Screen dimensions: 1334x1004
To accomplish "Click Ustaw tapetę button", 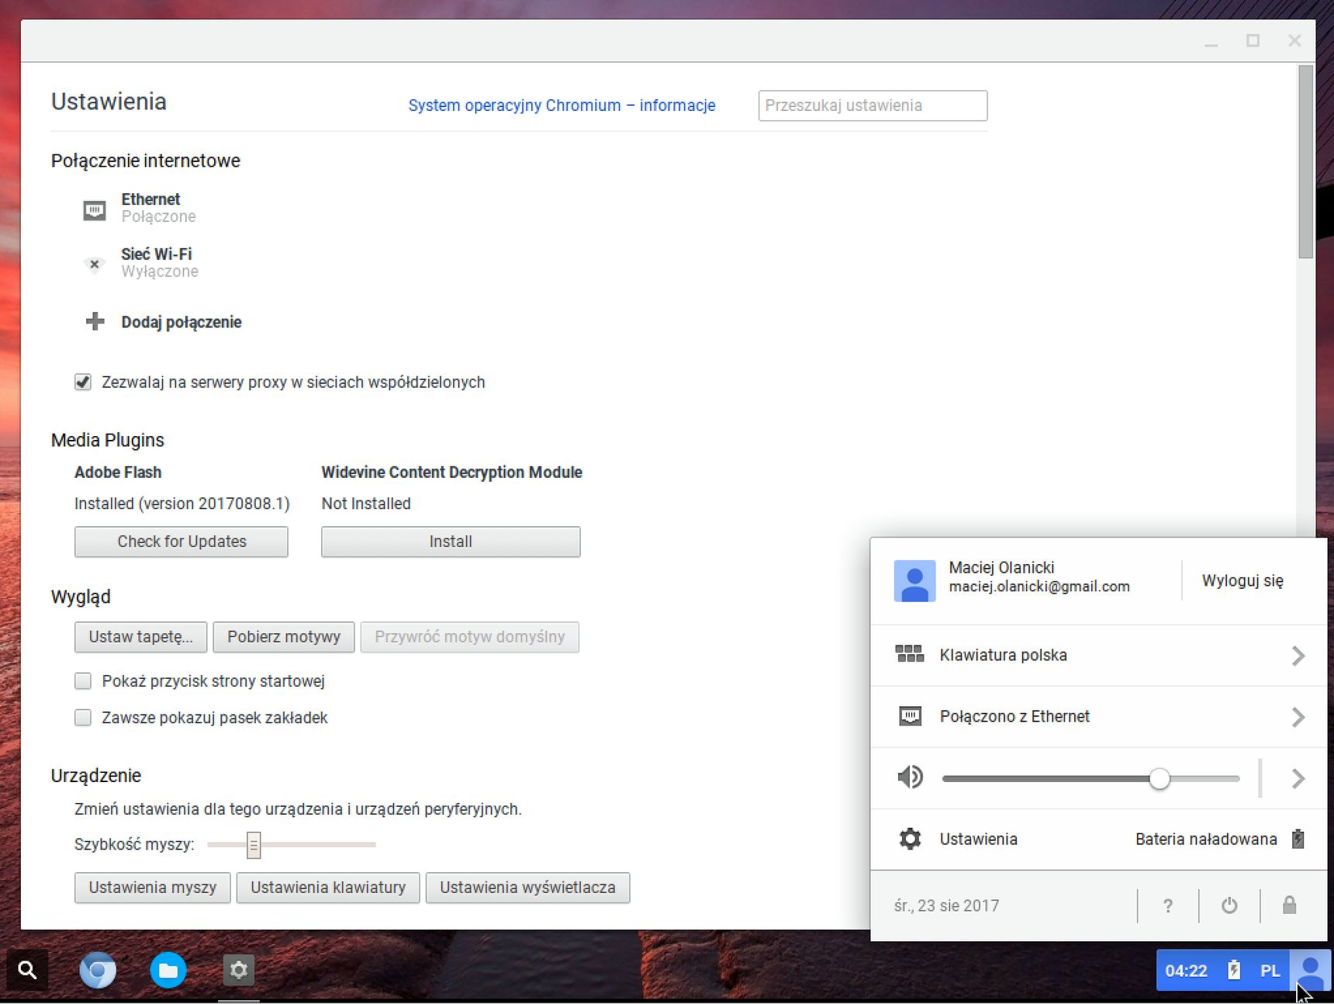I will pos(140,637).
